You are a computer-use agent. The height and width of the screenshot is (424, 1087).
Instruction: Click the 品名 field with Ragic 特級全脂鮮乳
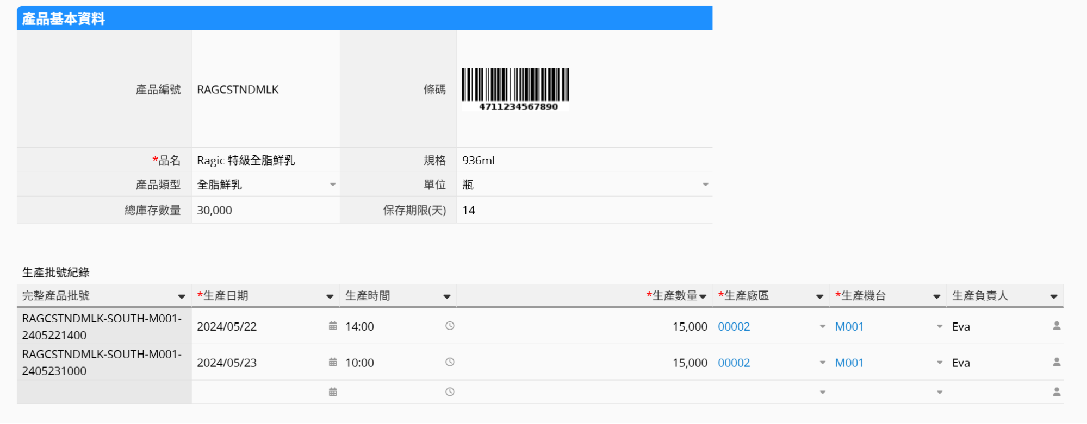pyautogui.click(x=265, y=161)
